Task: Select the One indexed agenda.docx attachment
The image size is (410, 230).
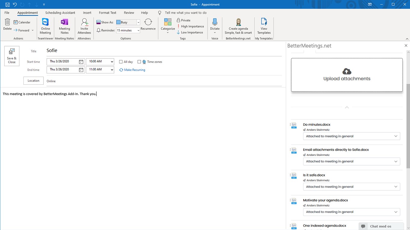Action: tap(324, 226)
